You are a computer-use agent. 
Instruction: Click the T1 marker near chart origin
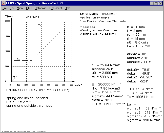pyautogui.click(x=15, y=77)
